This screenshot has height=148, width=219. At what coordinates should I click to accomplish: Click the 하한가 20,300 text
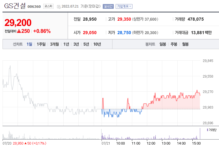coord(145,33)
